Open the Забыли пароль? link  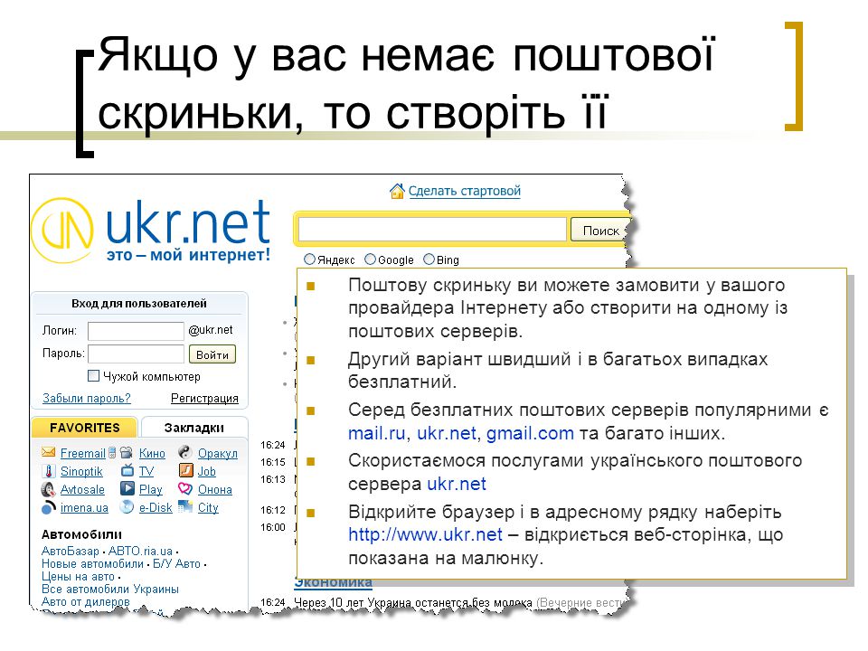tap(87, 398)
